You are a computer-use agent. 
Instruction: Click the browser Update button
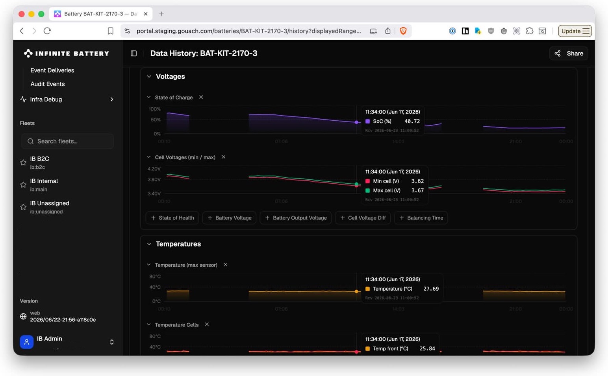pos(575,31)
